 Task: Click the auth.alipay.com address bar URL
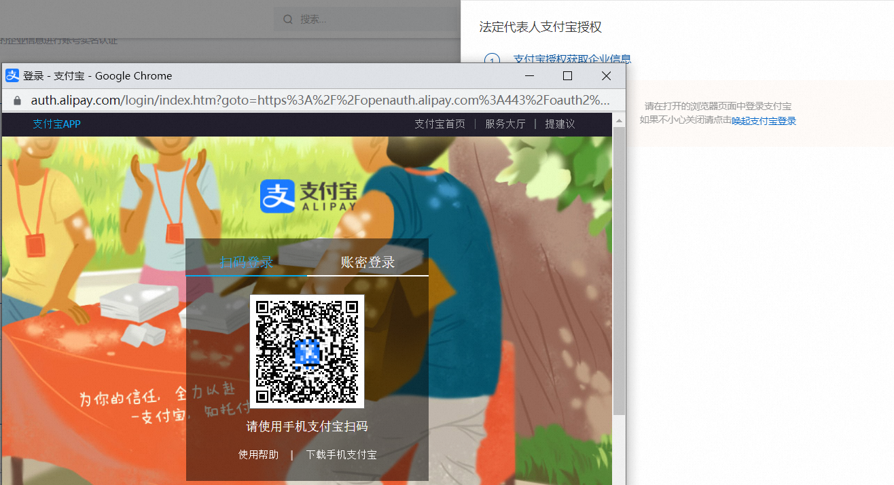320,101
